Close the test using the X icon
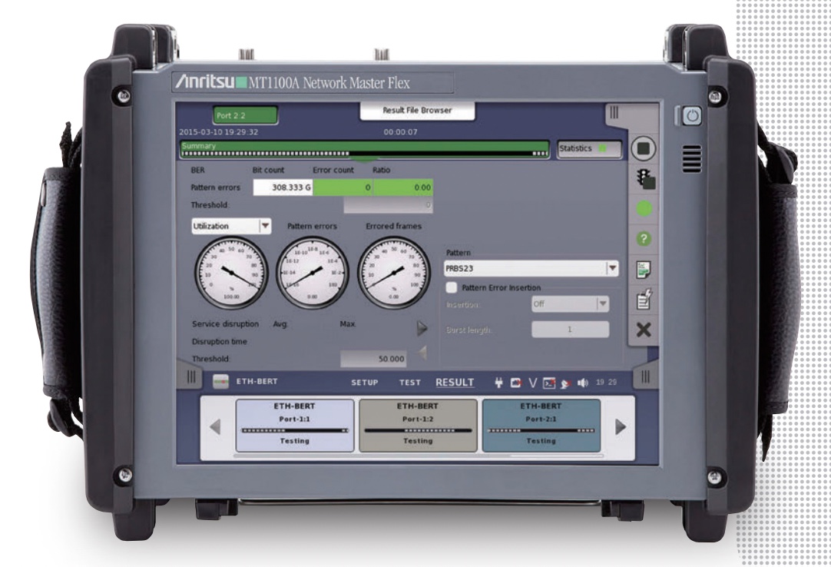831x567 pixels. 644,330
